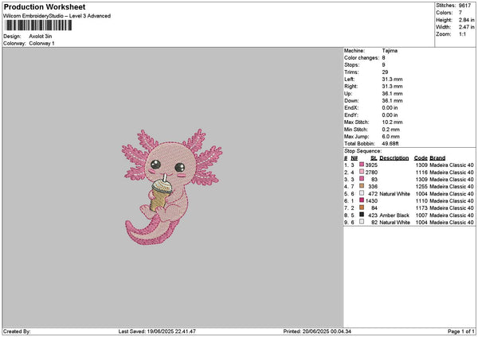Click stitch count '1430' in row 6

(x=371, y=201)
